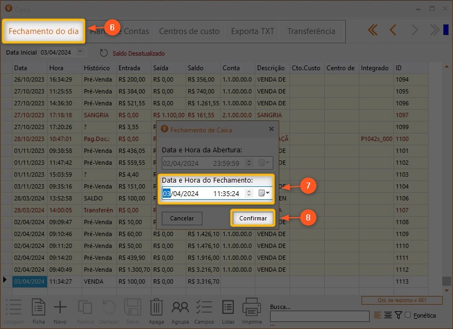The width and height of the screenshot is (453, 329).
Task: Click the spinner arrows on Fechamento time
Action: tap(249, 193)
